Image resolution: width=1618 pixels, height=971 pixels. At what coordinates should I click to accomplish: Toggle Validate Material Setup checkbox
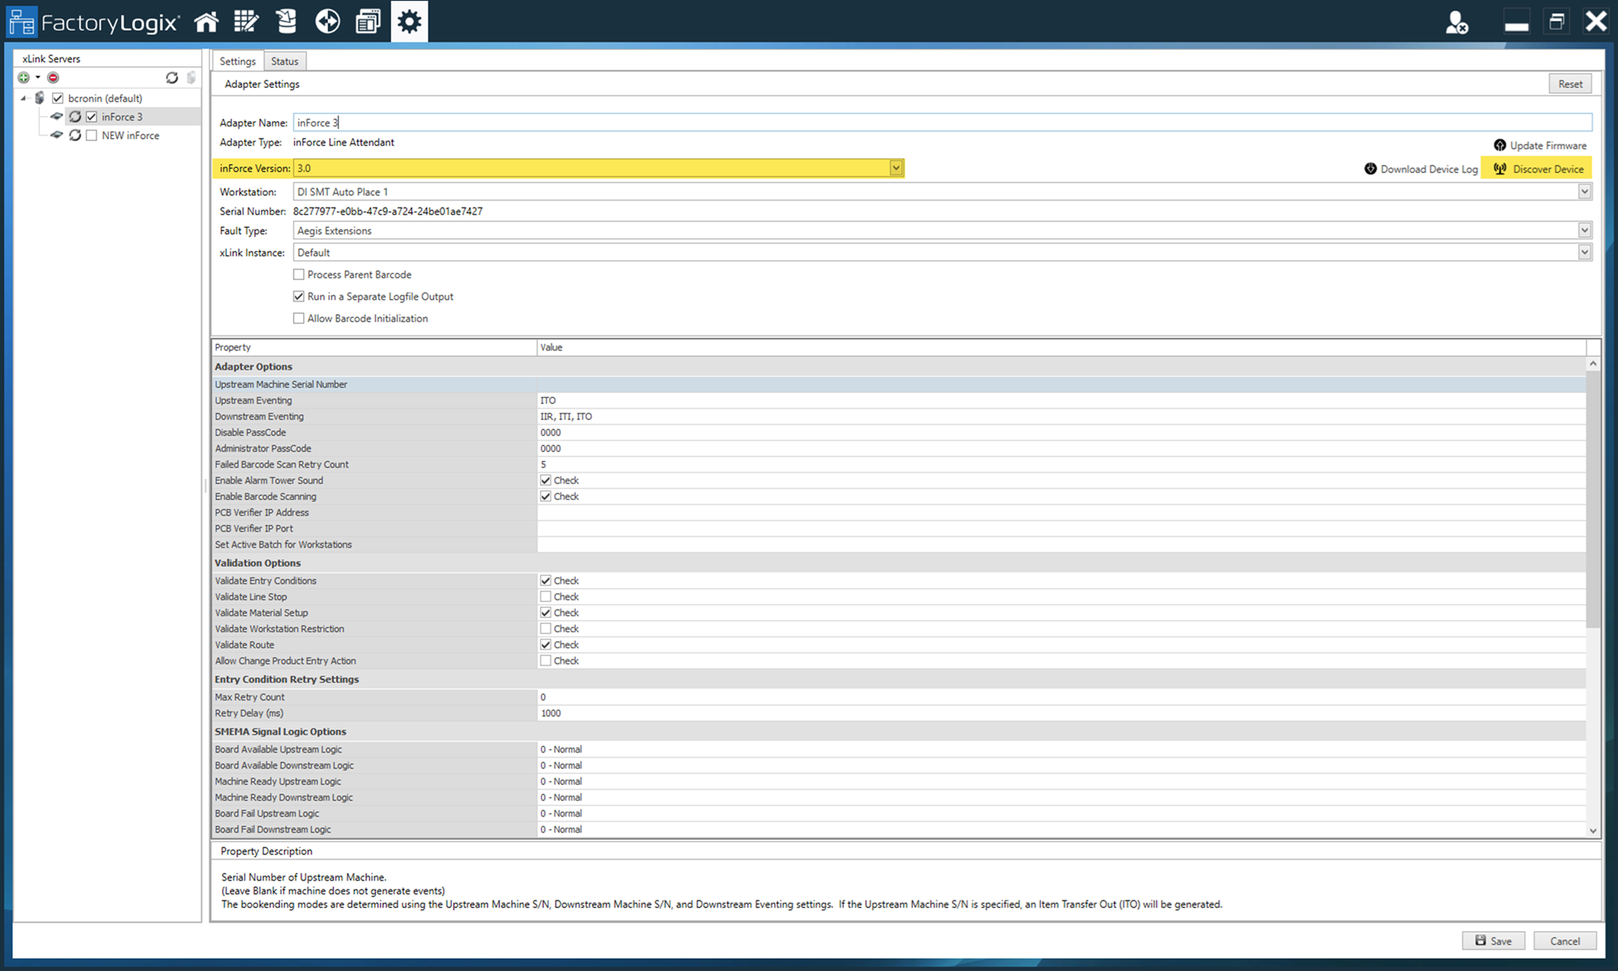click(546, 613)
